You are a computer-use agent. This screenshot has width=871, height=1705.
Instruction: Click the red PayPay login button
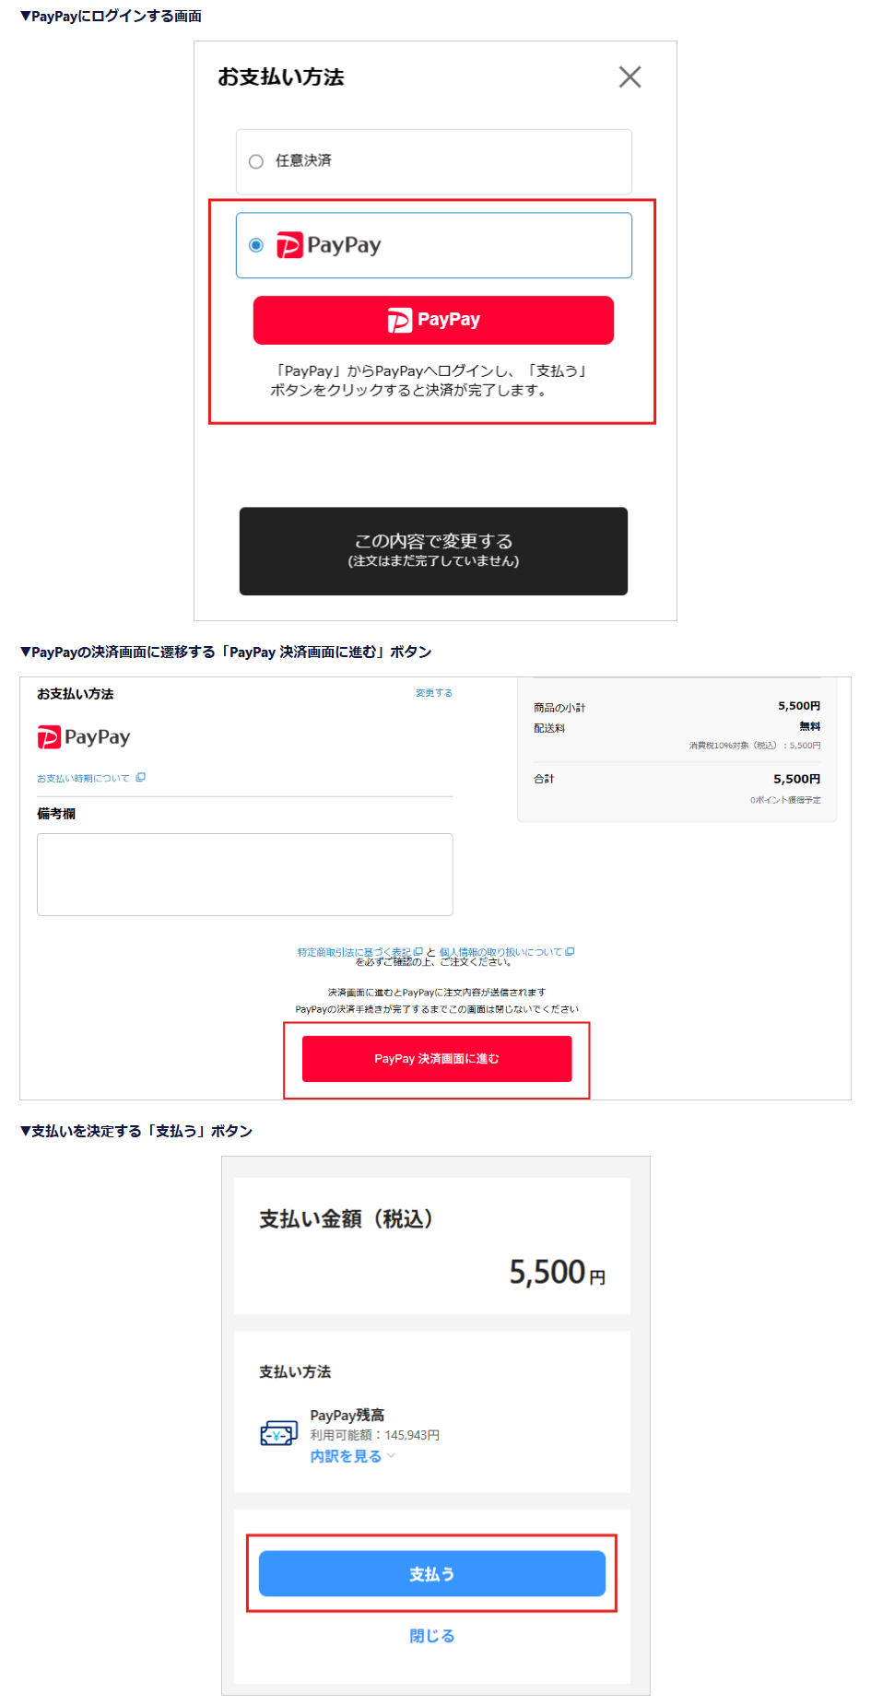click(433, 320)
